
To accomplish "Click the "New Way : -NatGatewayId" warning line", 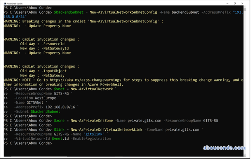I will click(x=44, y=48).
